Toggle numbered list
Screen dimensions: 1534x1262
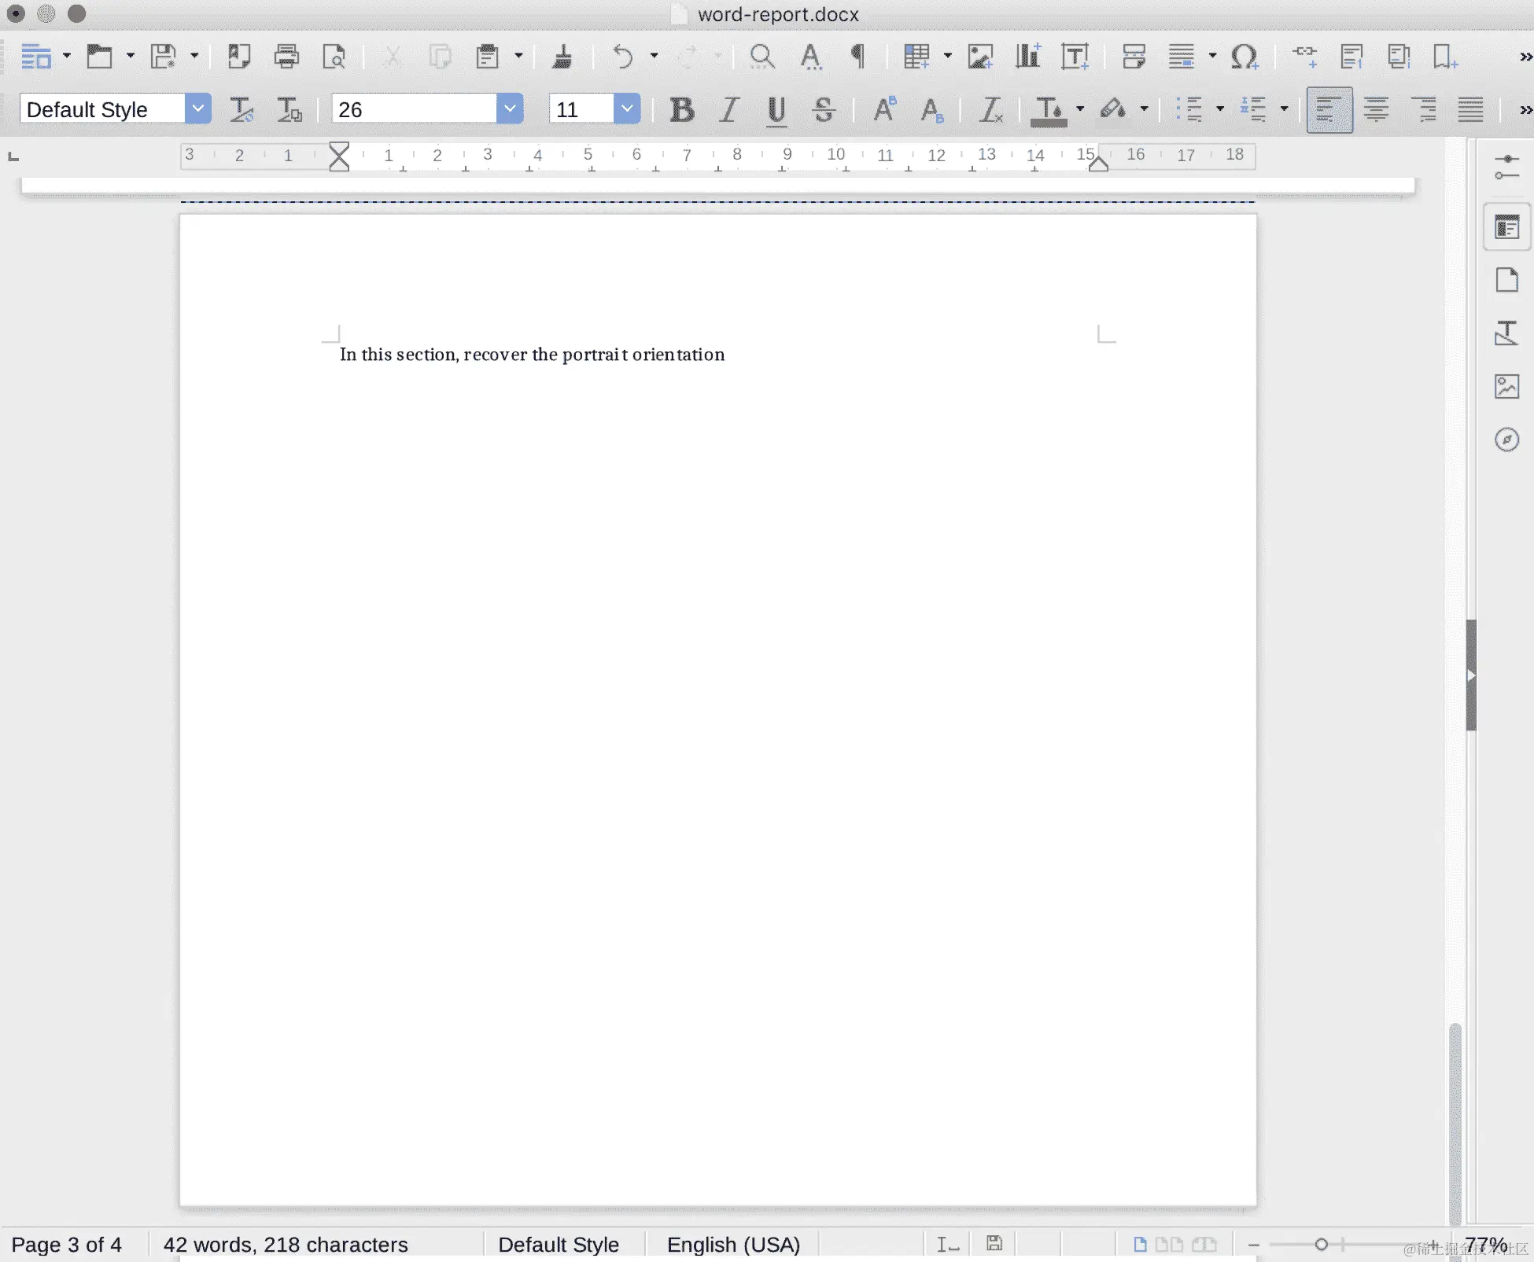click(x=1253, y=109)
